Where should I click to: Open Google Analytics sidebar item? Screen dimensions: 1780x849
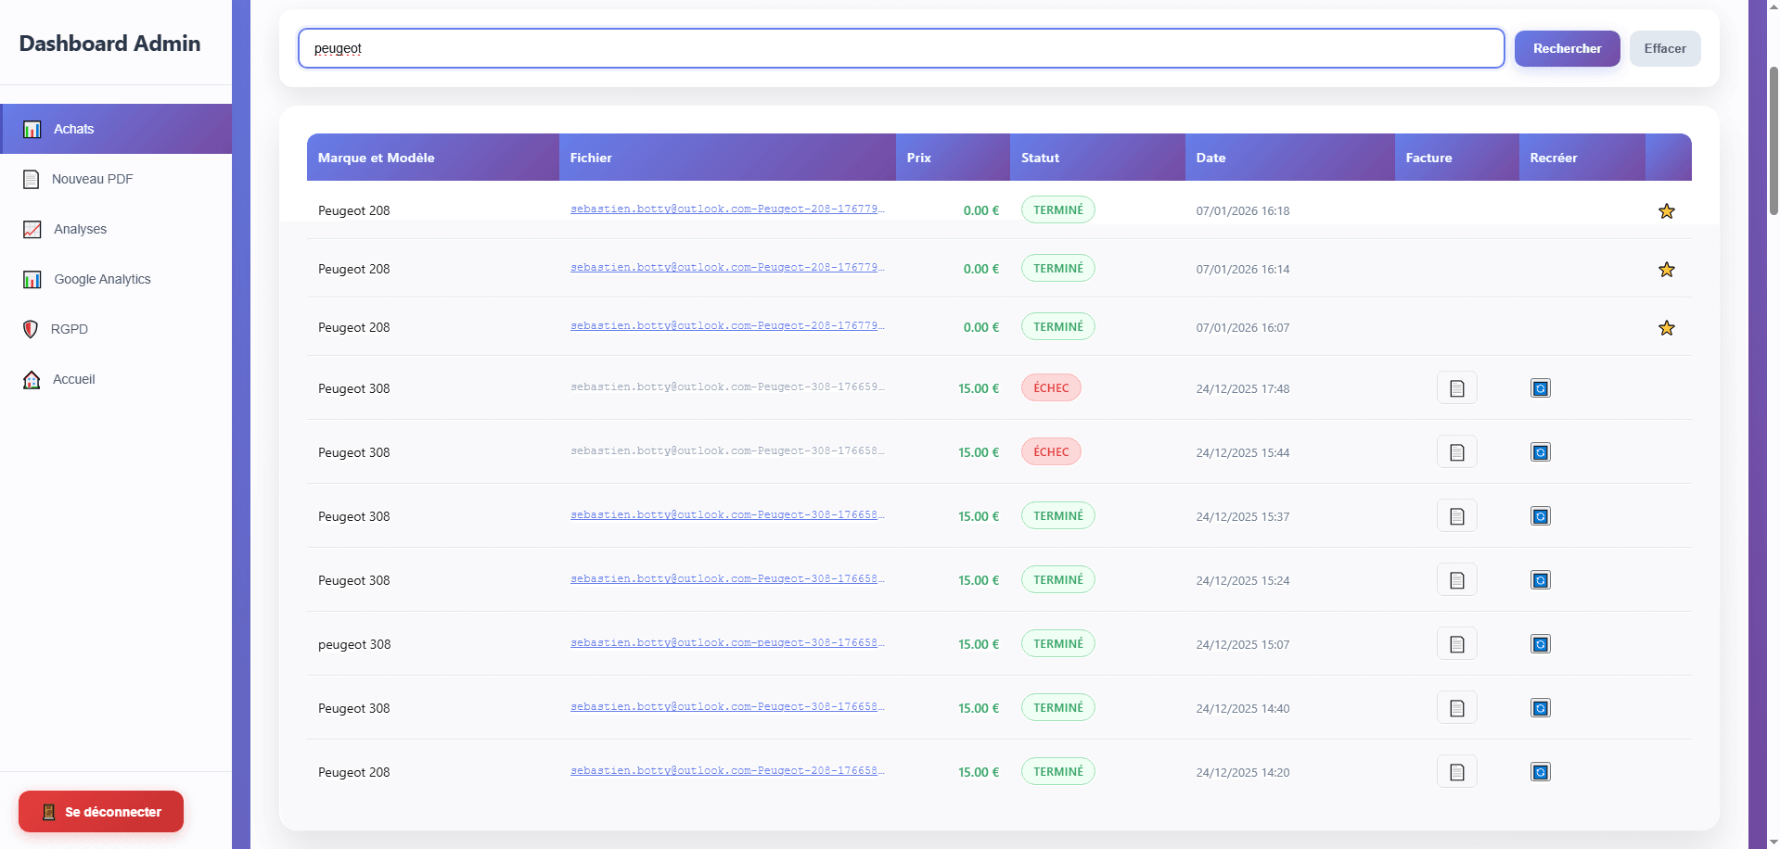tap(116, 279)
